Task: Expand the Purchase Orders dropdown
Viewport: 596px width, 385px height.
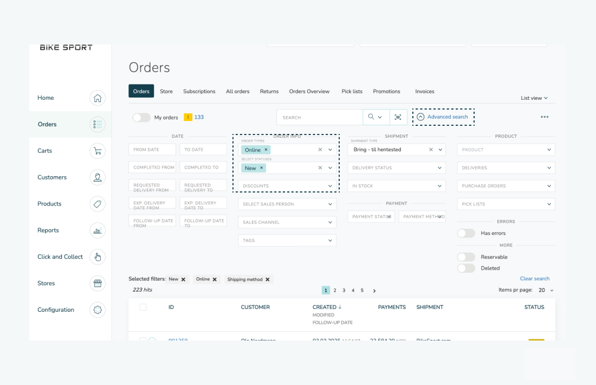Action: coord(506,186)
